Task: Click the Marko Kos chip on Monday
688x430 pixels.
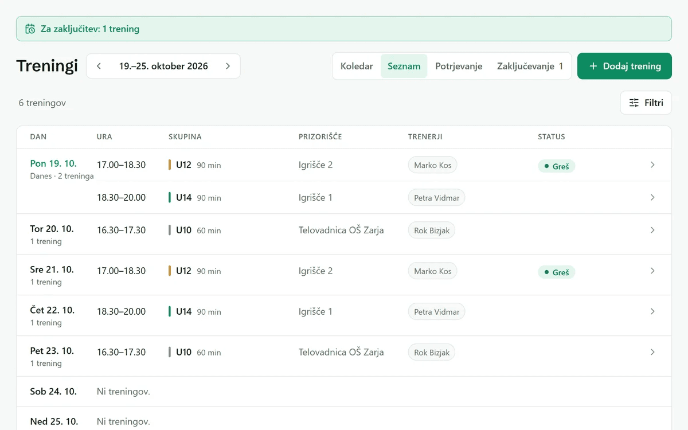Action: (x=433, y=165)
